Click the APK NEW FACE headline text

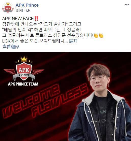coord(18,19)
